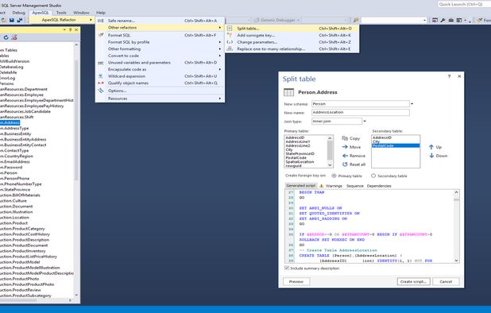This screenshot has width=491, height=313.
Task: Click the Add surrogate key icon
Action: coord(230,35)
